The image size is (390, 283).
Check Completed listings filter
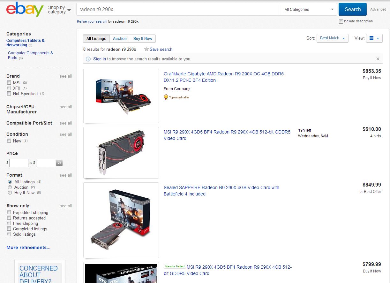tap(9, 229)
